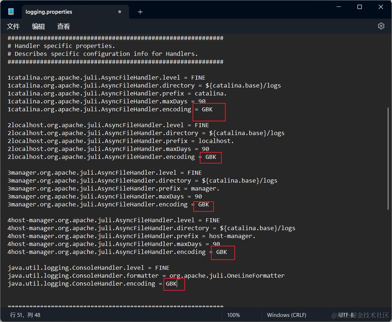This screenshot has width=392, height=322.
Task: Select the logging.properties tab
Action: (x=49, y=12)
